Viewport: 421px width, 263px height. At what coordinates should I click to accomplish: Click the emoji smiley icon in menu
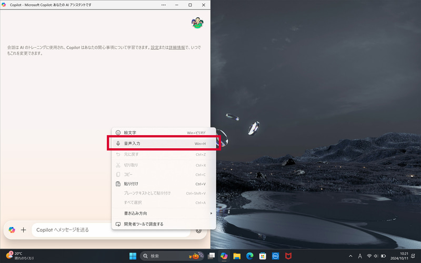tap(118, 133)
